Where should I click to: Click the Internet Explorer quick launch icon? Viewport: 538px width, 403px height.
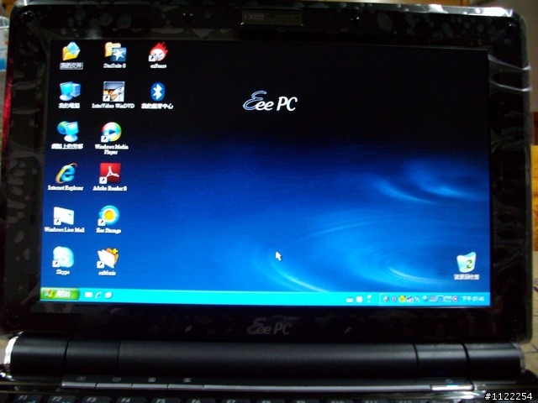point(98,295)
